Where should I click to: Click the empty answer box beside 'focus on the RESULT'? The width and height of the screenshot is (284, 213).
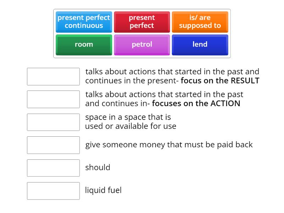click(53, 77)
